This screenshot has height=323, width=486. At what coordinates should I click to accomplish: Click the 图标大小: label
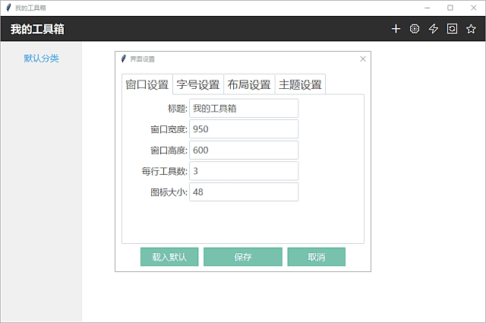pos(169,192)
